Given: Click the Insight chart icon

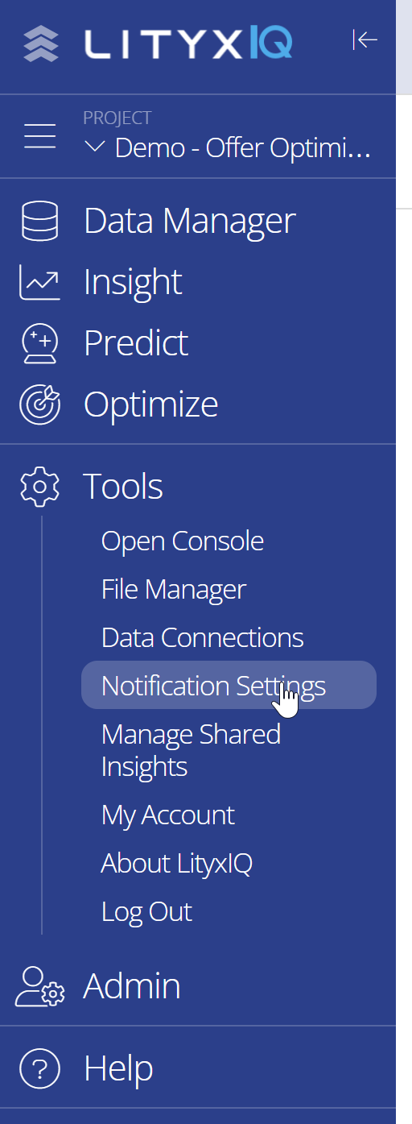Looking at the screenshot, I should (39, 283).
